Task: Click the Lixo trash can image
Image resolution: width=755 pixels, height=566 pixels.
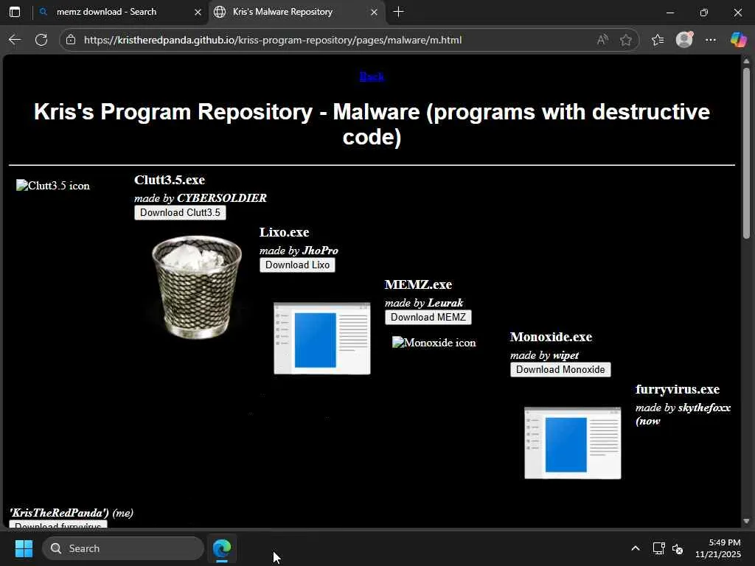Action: pos(196,287)
